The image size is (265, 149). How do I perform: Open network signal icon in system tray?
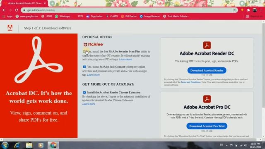tap(241, 145)
